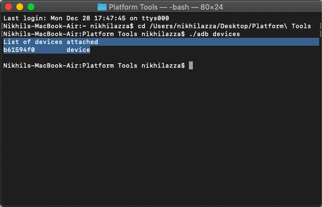Screen dimensions: 322x207
Task: Click 'ttys000' in the login line
Action: click(x=155, y=18)
